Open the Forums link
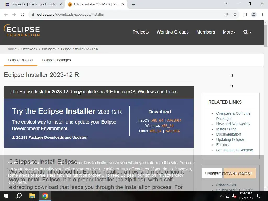The height and width of the screenshot is (201, 268). click(x=222, y=145)
